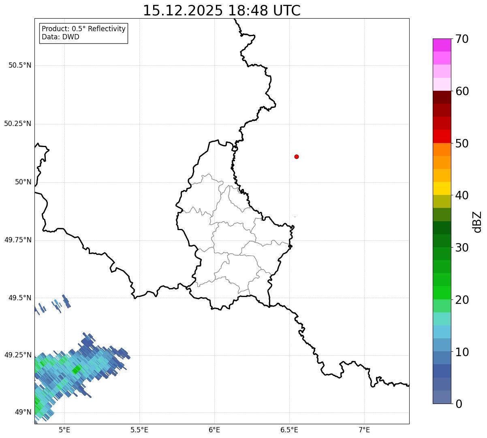
Task: Click the dBZ colorbar axis label
Action: (x=477, y=221)
